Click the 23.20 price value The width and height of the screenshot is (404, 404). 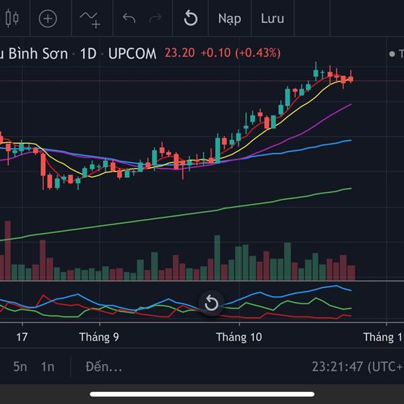point(180,53)
